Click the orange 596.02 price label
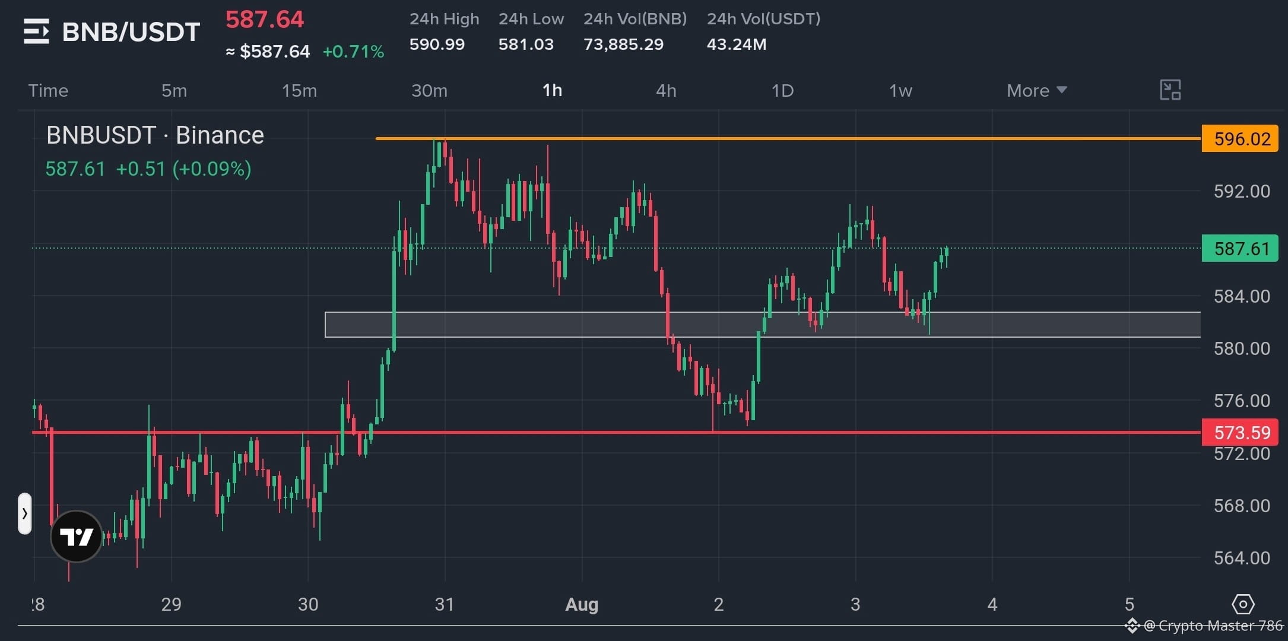 pyautogui.click(x=1240, y=139)
